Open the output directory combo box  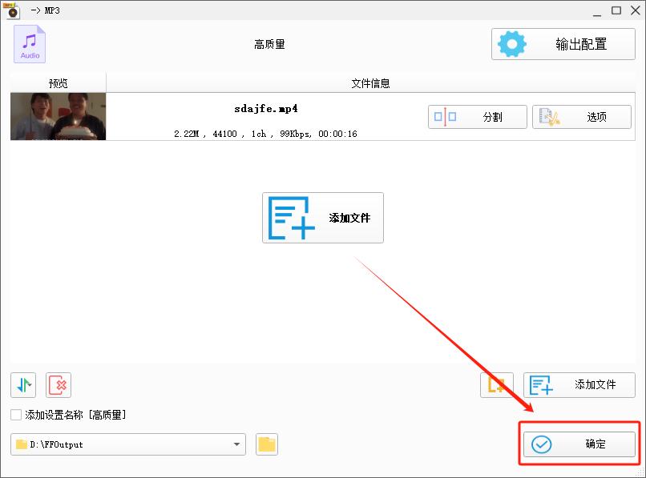pos(128,444)
